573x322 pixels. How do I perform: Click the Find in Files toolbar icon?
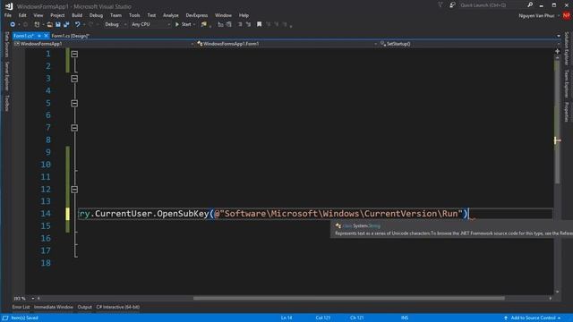[204, 24]
